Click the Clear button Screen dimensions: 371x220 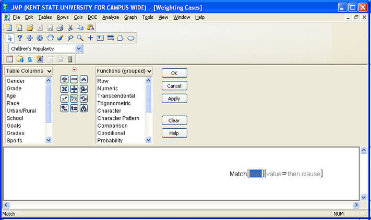point(174,120)
